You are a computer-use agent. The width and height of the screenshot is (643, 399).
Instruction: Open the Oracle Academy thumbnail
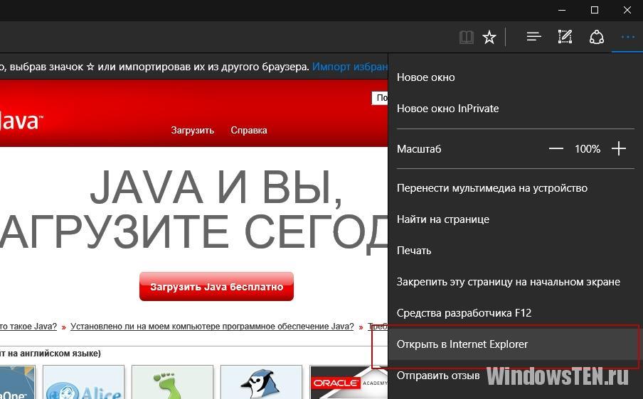coord(349,382)
